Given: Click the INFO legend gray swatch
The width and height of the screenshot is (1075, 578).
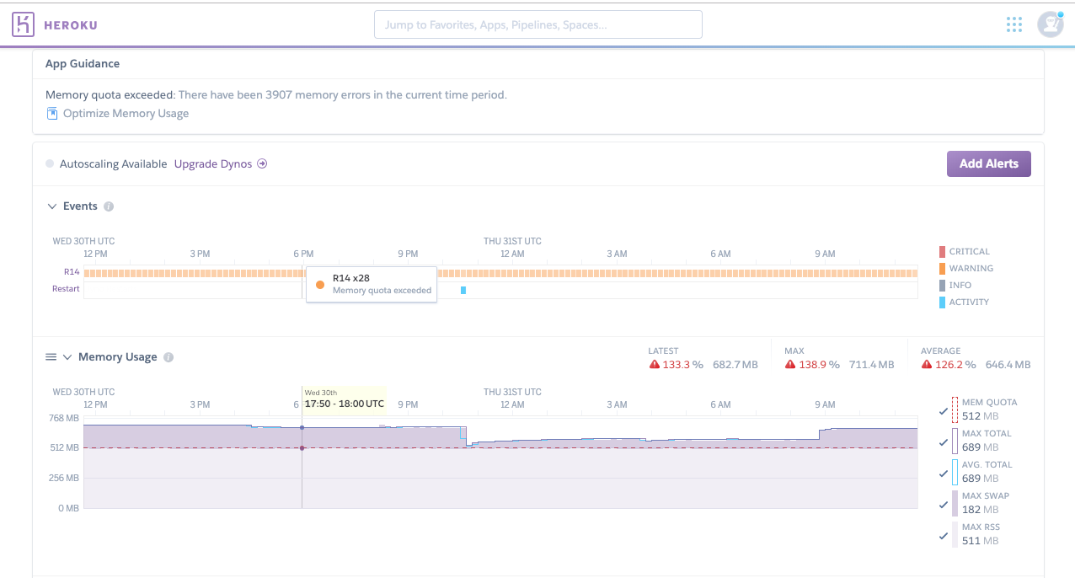Looking at the screenshot, I should 942,286.
